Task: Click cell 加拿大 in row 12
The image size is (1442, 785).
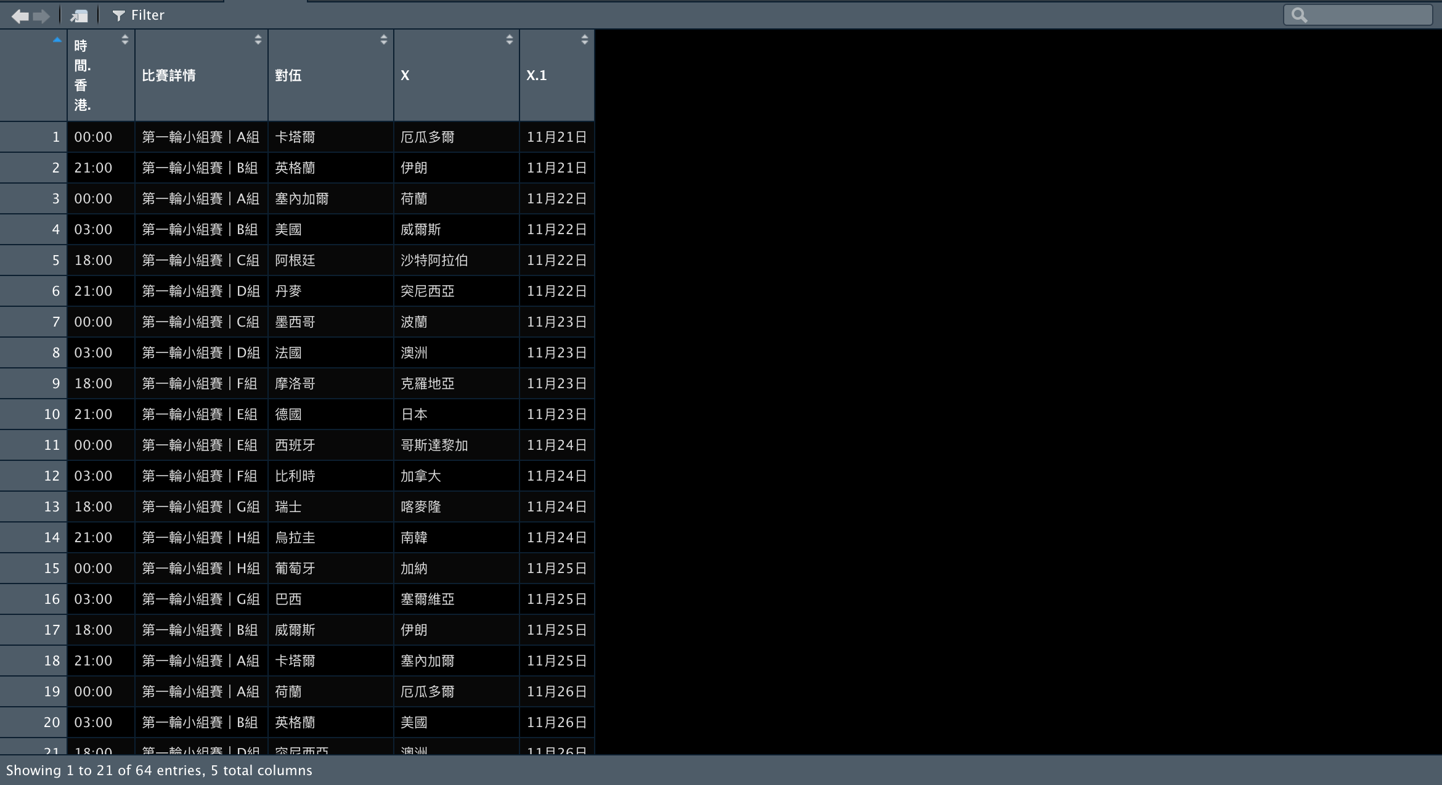Action: 457,476
